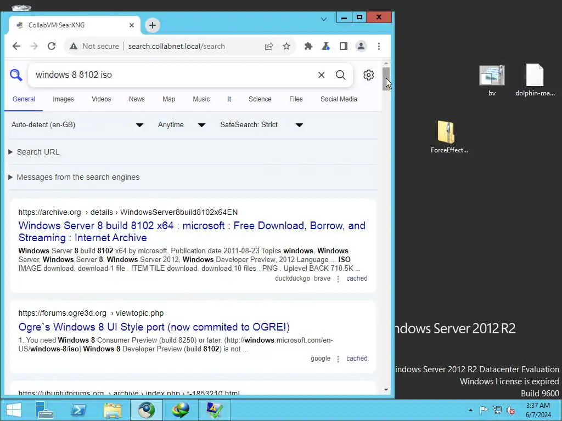Switch to the Videos tab

click(102, 99)
